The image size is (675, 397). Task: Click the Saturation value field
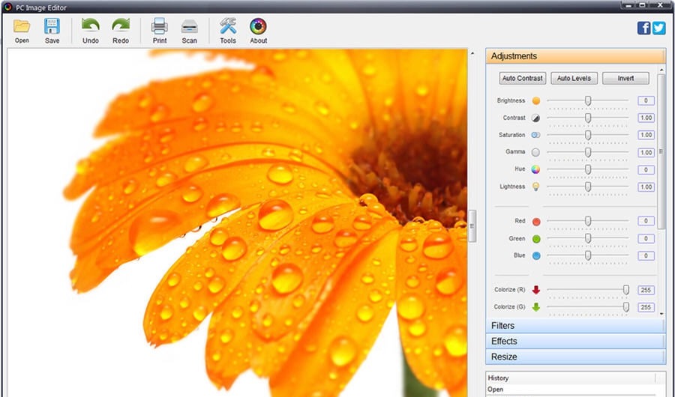coord(646,135)
